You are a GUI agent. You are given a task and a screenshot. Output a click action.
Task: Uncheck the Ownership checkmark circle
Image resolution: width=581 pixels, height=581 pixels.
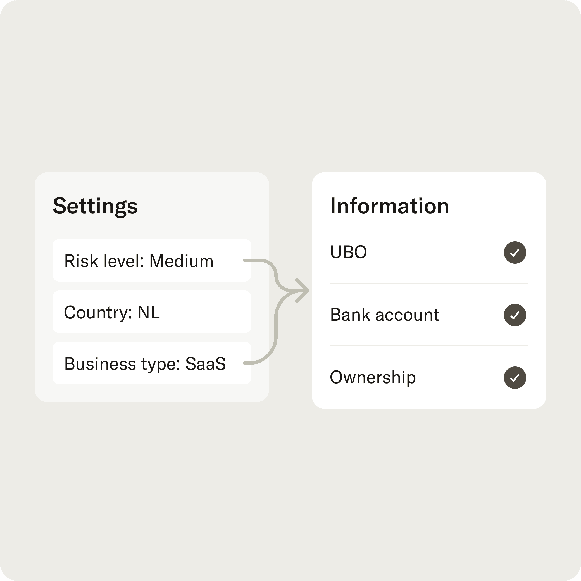click(515, 378)
